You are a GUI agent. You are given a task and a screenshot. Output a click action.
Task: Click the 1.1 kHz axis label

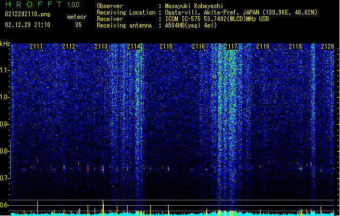click(5, 70)
